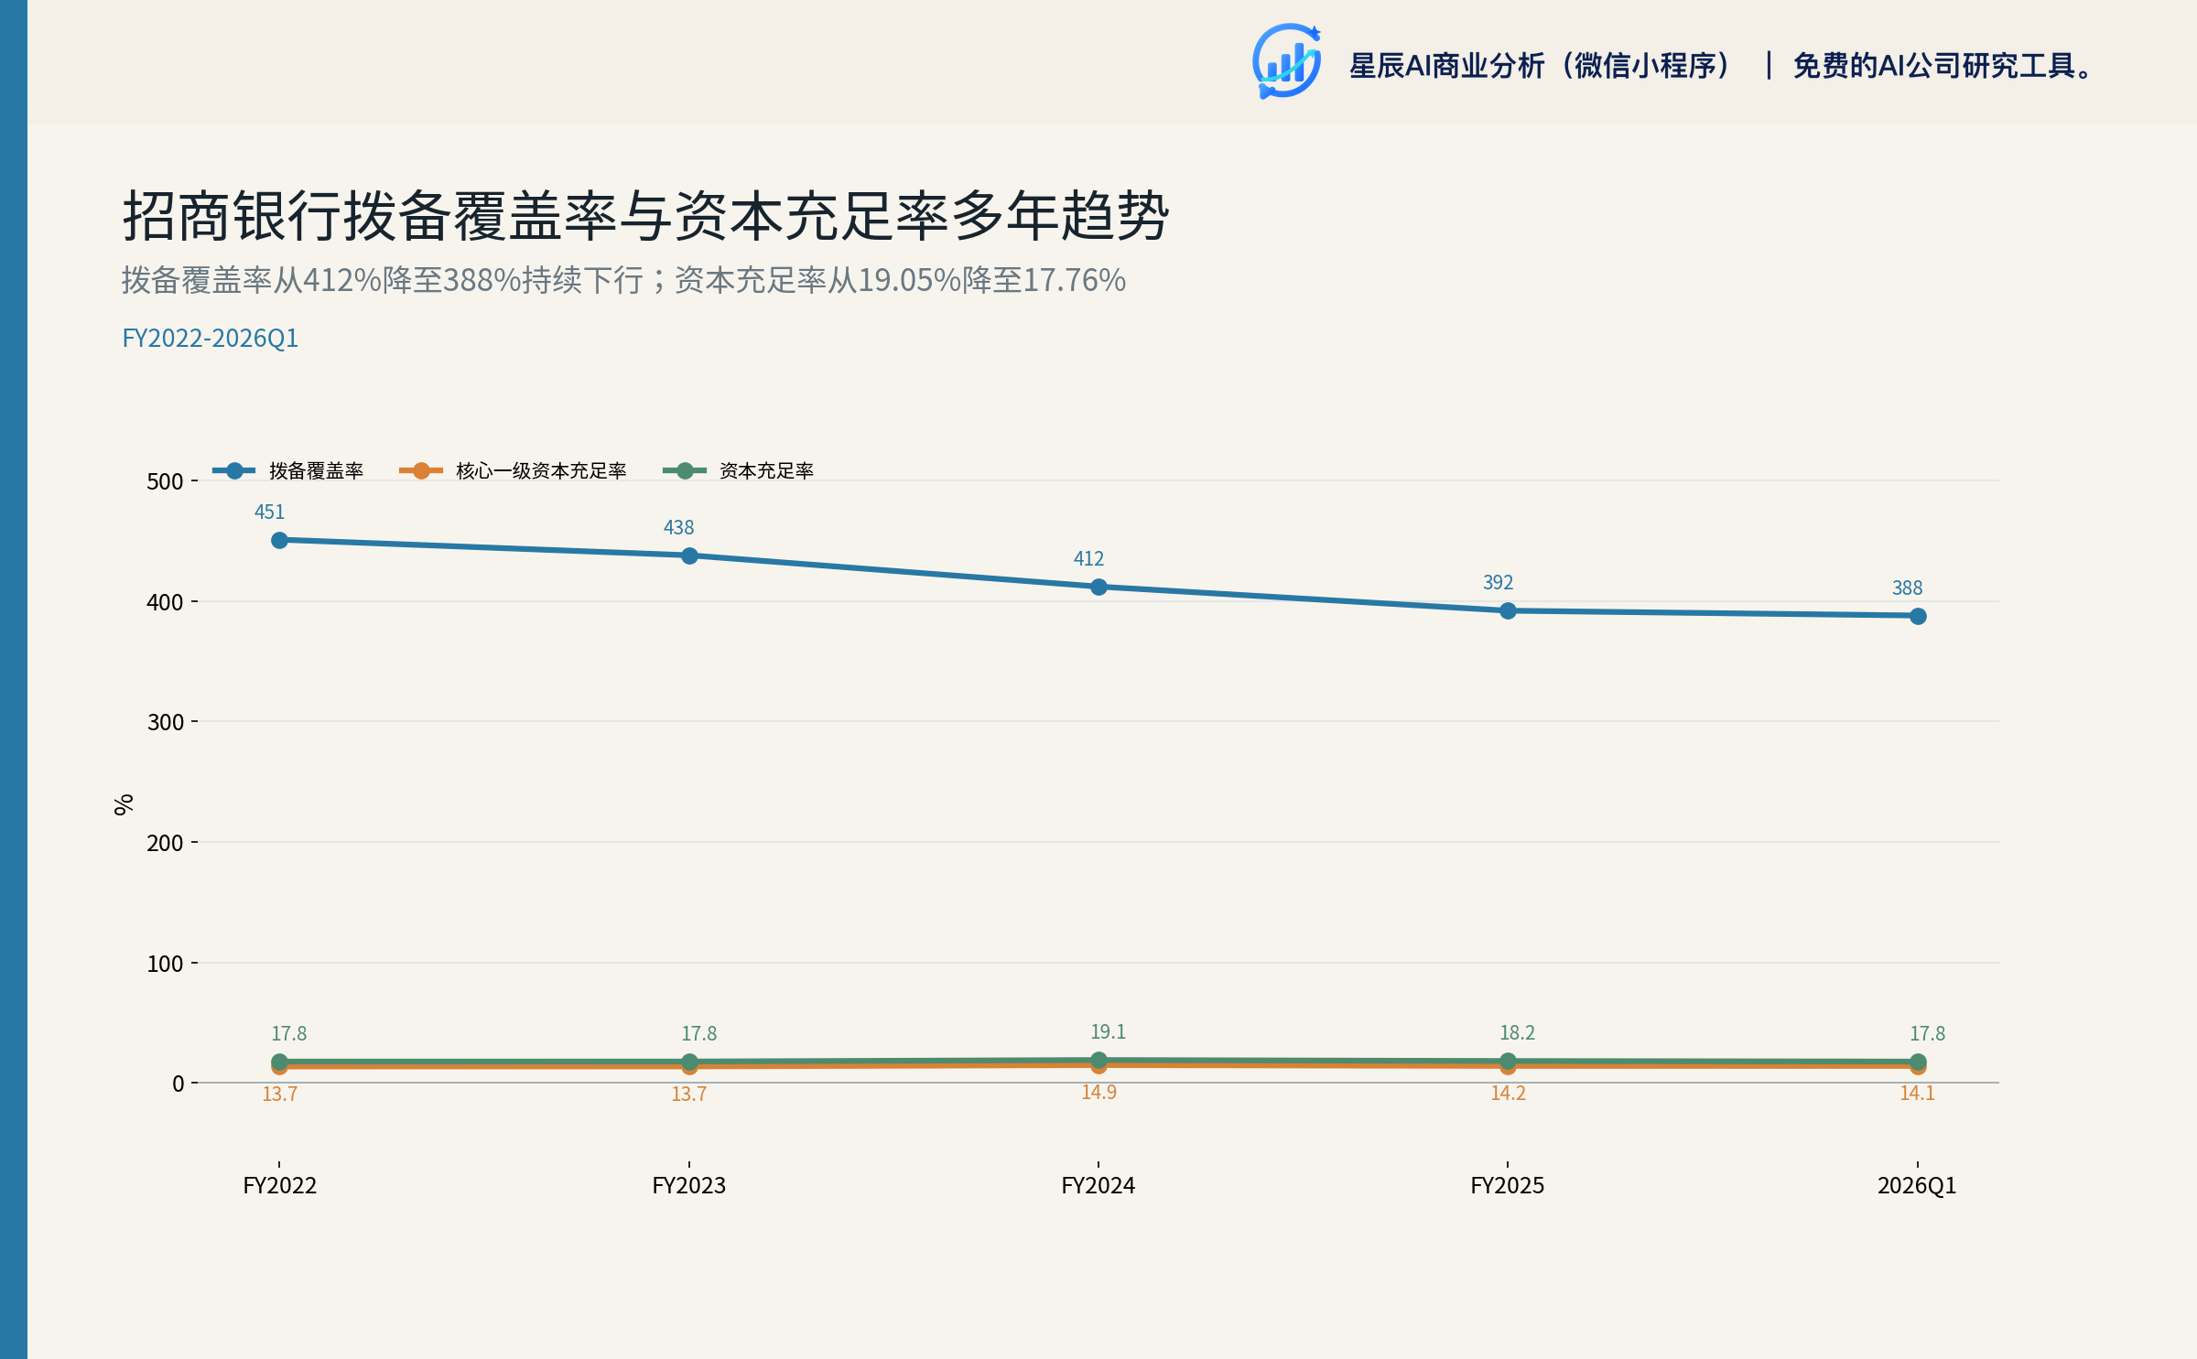Toggle the 核心一级资本充足率 legend entry
Image resolution: width=2197 pixels, height=1359 pixels.
tap(513, 470)
